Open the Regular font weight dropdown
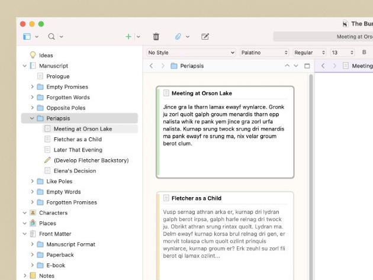This screenshot has width=373, height=280. pos(309,53)
